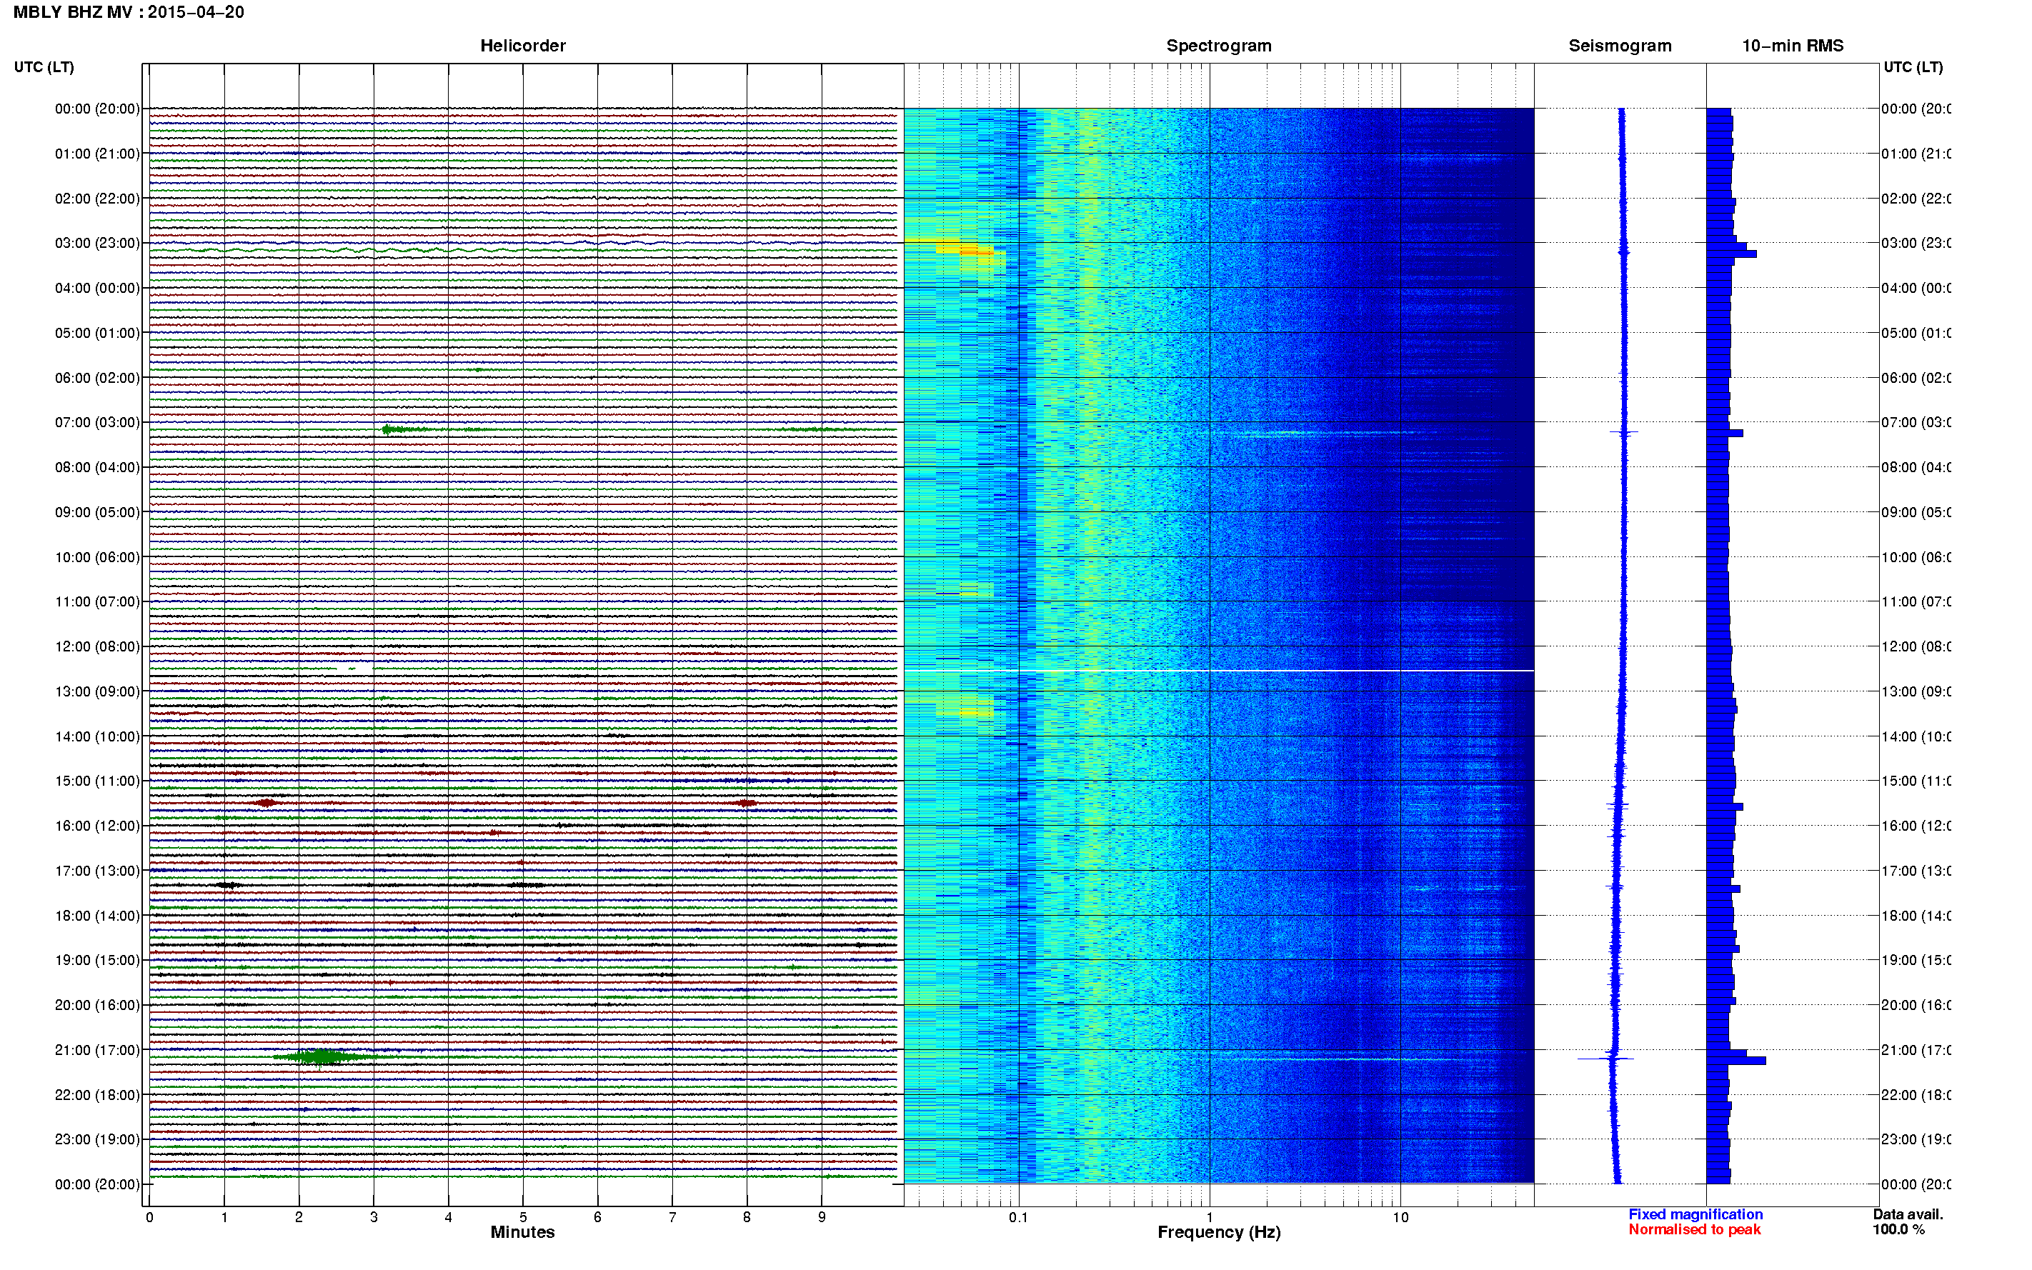Click the large green event burst on the 21:10 trace
The width and height of the screenshot is (2032, 1270).
(x=321, y=1056)
